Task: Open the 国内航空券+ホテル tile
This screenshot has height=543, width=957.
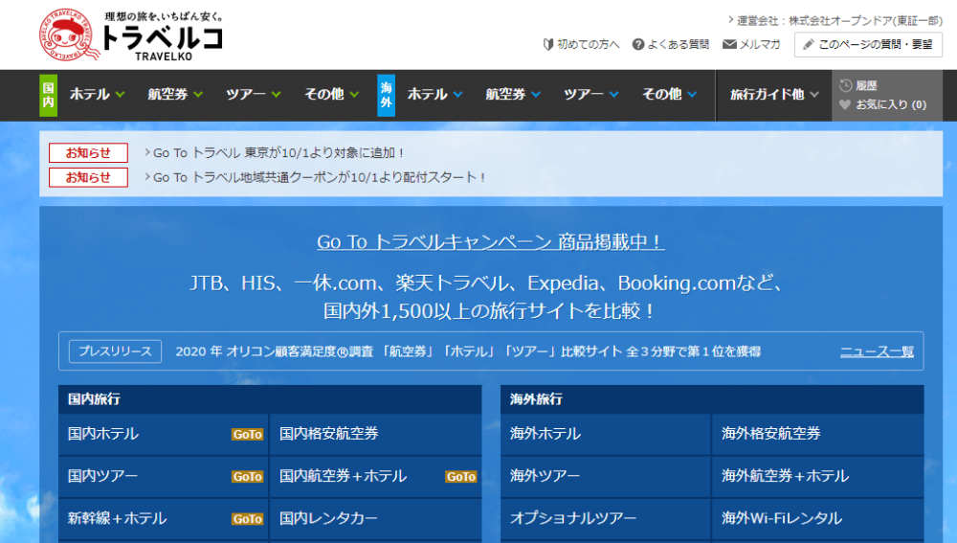Action: pos(375,476)
